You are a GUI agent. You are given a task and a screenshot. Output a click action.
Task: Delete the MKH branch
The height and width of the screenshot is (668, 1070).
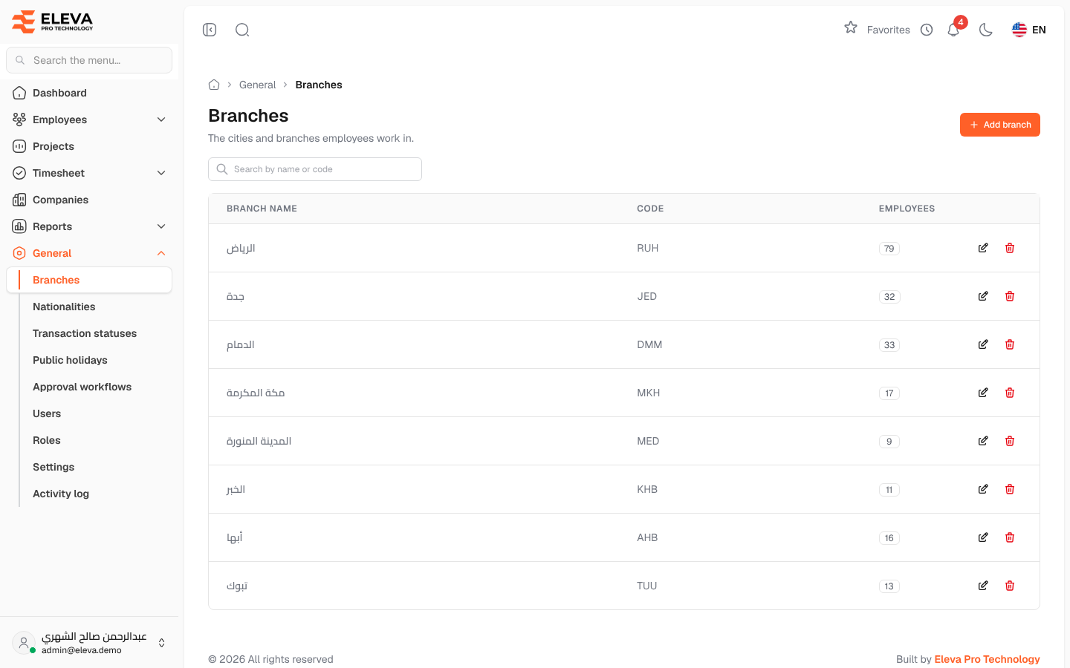click(x=1010, y=393)
